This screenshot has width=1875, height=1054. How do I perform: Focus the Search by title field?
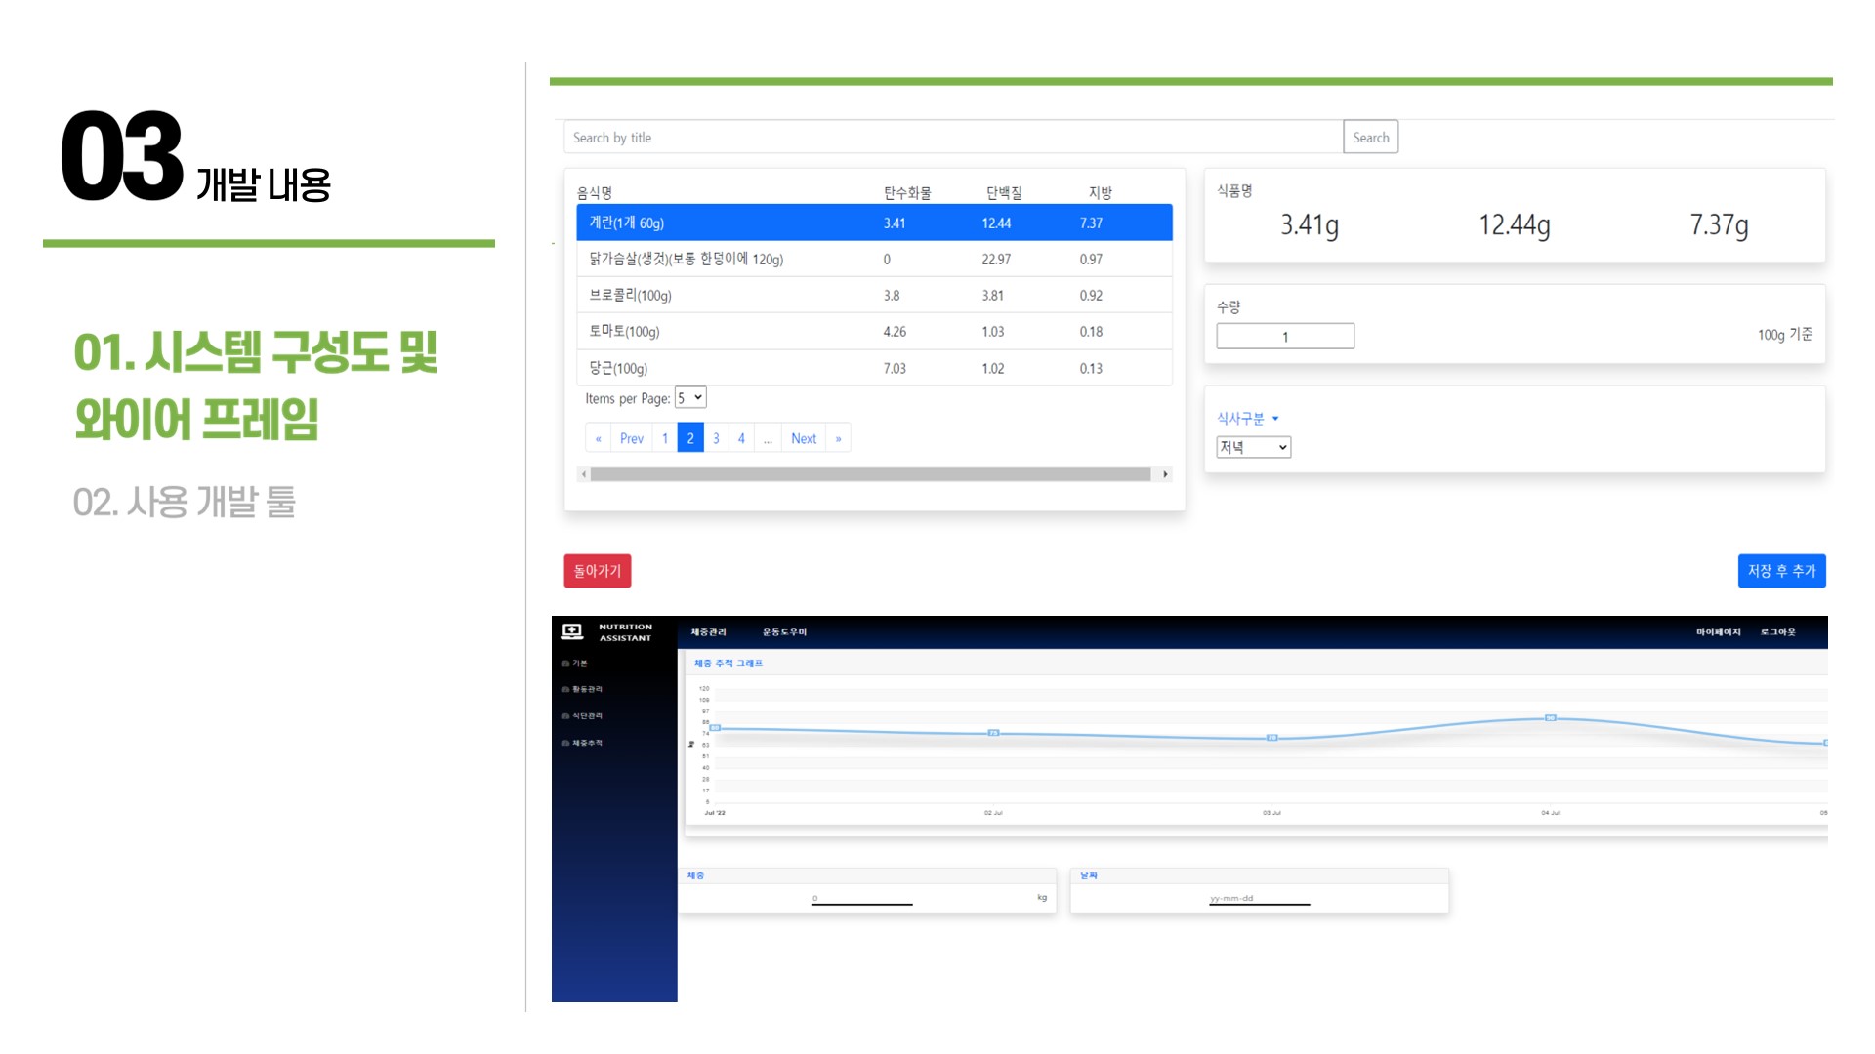pos(953,138)
